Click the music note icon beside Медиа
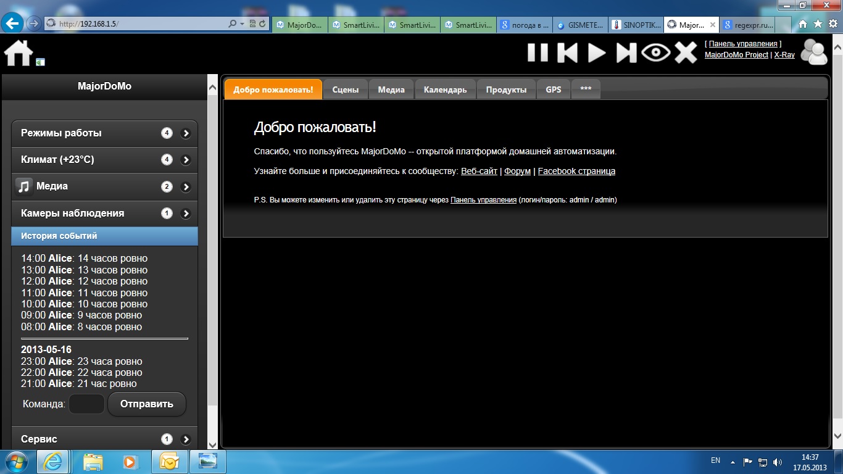The height and width of the screenshot is (474, 843). (x=23, y=186)
